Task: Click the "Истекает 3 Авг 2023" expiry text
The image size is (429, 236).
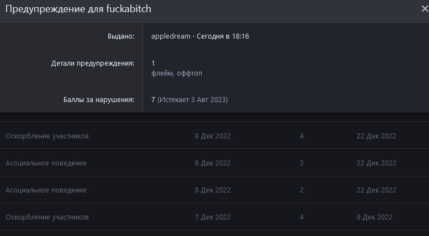Action: point(193,100)
